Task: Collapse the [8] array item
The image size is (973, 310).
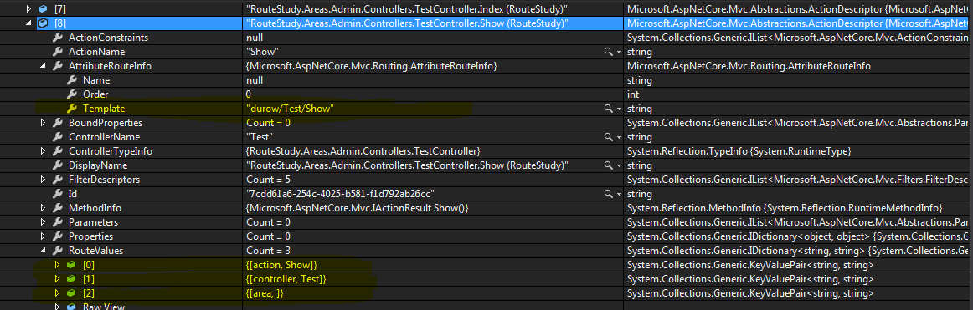Action: coord(28,23)
